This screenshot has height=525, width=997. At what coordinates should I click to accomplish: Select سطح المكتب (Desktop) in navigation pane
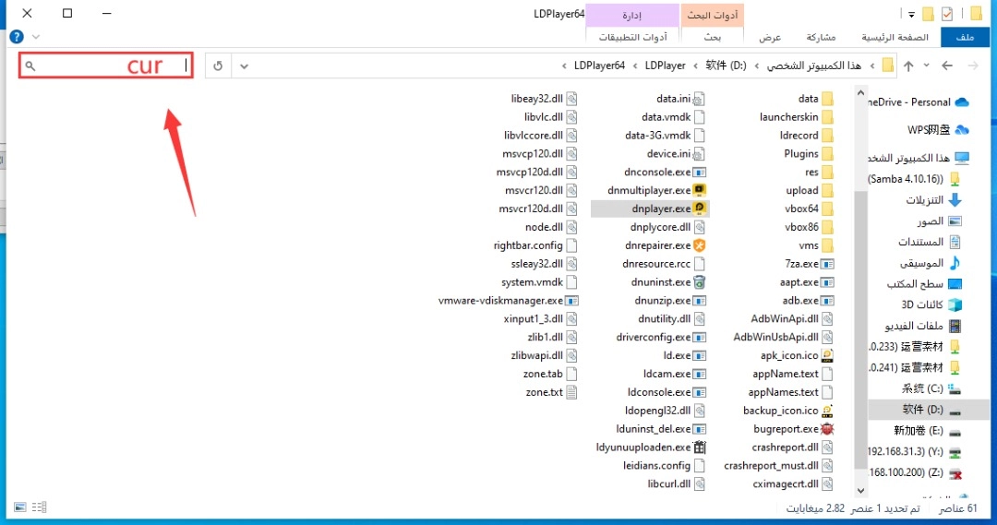pos(924,284)
